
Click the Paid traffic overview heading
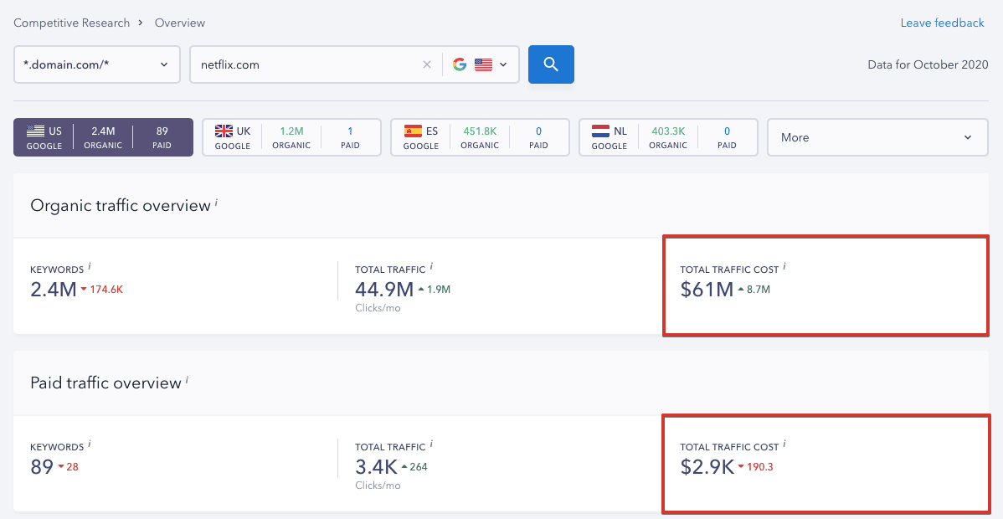[105, 383]
